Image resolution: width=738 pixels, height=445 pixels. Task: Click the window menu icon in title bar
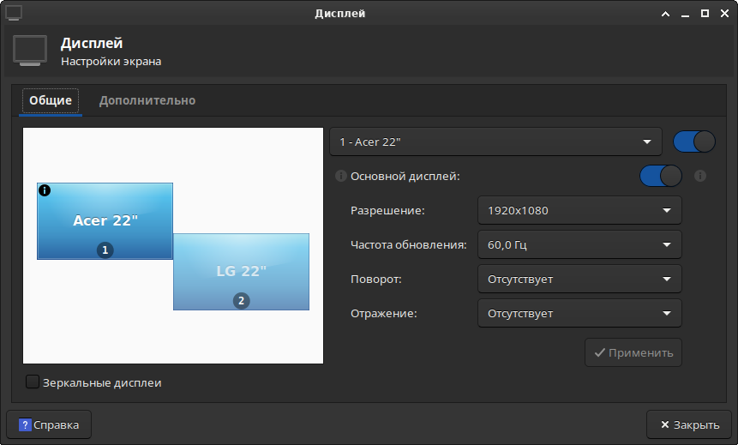(14, 13)
